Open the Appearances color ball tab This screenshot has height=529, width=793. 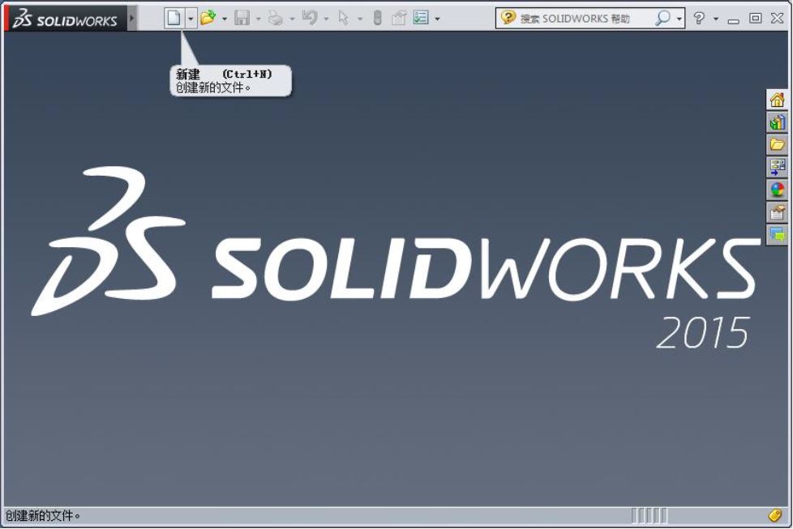tap(777, 190)
